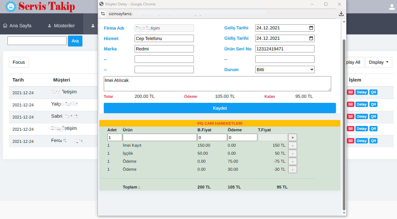Click the Marka input containing Redmi
The width and height of the screenshot is (397, 219).
164,49
